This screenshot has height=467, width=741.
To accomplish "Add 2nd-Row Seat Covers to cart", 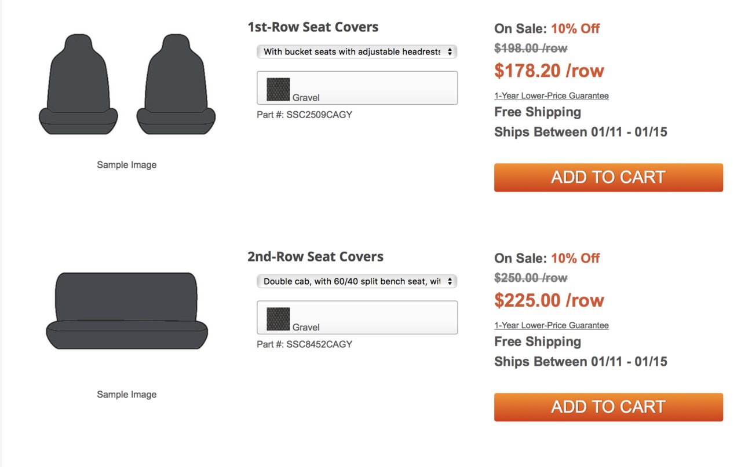I will [x=608, y=407].
